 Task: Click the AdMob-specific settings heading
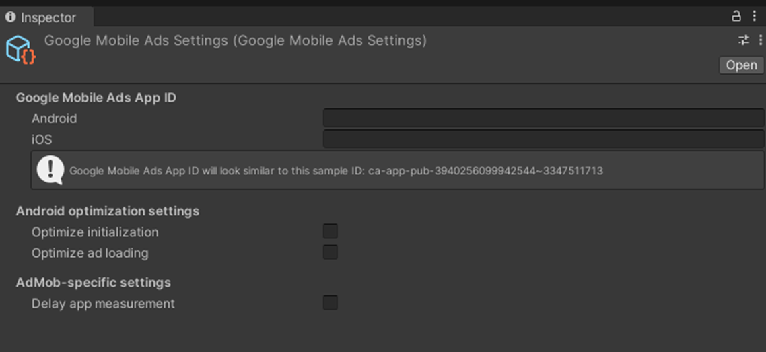click(94, 283)
